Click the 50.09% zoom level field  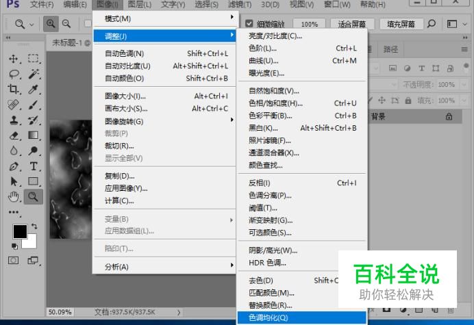click(x=60, y=312)
